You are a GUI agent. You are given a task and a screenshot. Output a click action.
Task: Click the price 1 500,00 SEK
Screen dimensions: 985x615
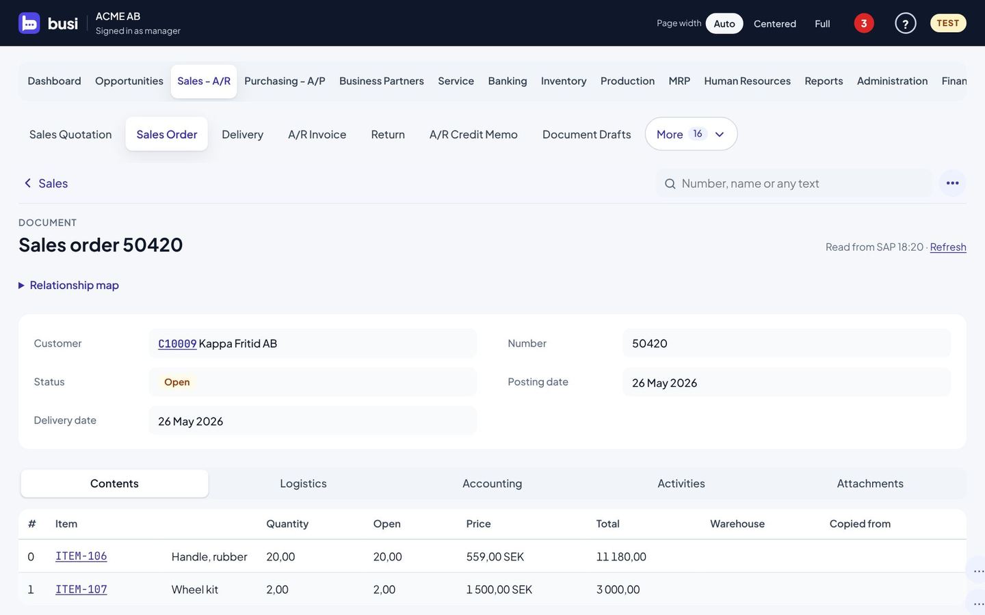click(499, 589)
